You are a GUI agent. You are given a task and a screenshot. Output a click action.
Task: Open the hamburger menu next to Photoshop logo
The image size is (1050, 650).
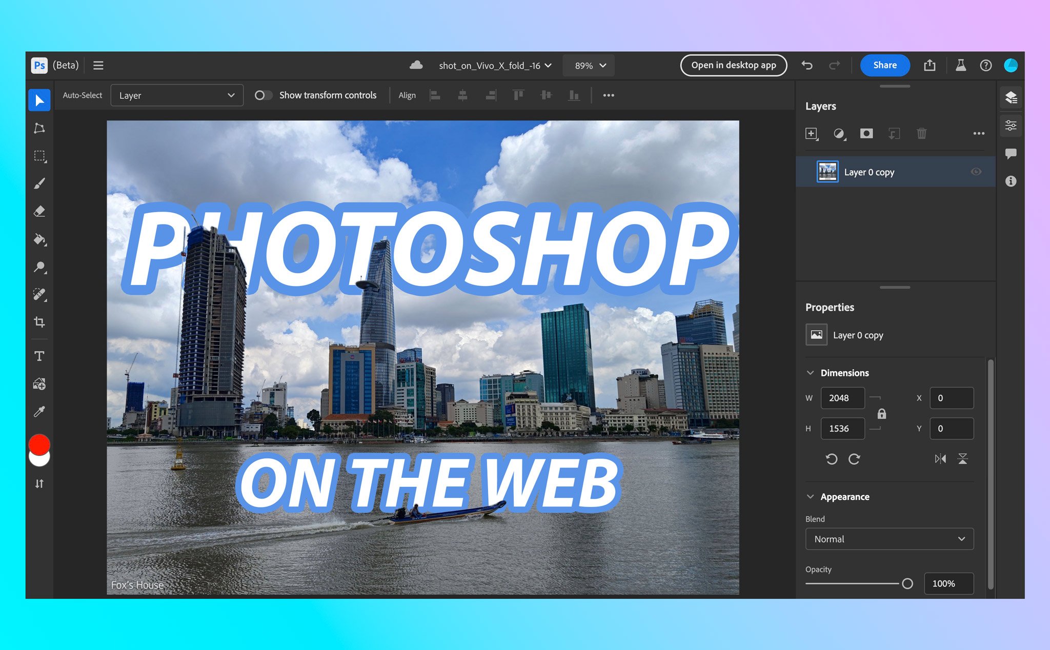pyautogui.click(x=98, y=65)
